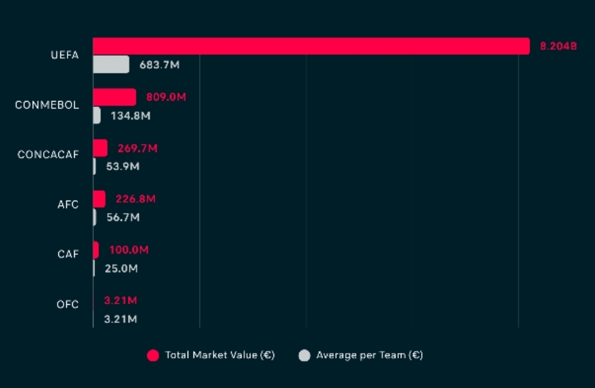This screenshot has height=388, width=595.
Task: Click the CONMEBOL axis label
Action: click(x=47, y=105)
